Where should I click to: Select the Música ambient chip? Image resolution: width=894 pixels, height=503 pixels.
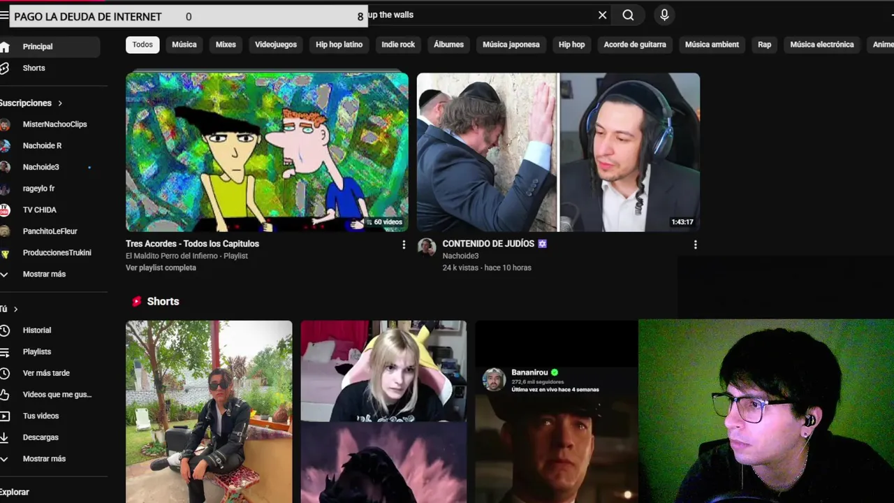pyautogui.click(x=712, y=45)
